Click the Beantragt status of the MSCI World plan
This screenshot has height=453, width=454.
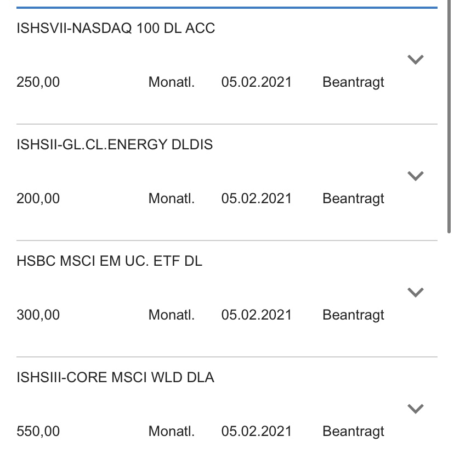tap(353, 432)
